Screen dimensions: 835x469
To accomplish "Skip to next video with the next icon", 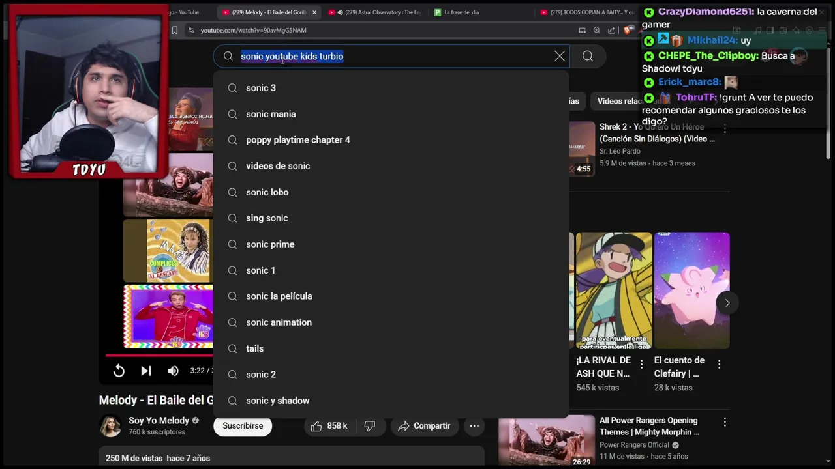I will pos(146,371).
